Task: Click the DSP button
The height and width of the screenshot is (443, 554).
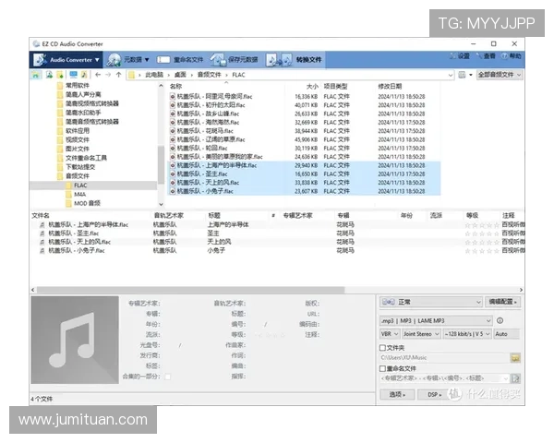Action: tap(434, 395)
